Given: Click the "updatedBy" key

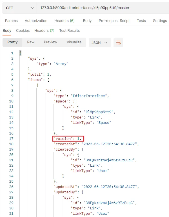Looking at the screenshot, I should tap(65, 192).
